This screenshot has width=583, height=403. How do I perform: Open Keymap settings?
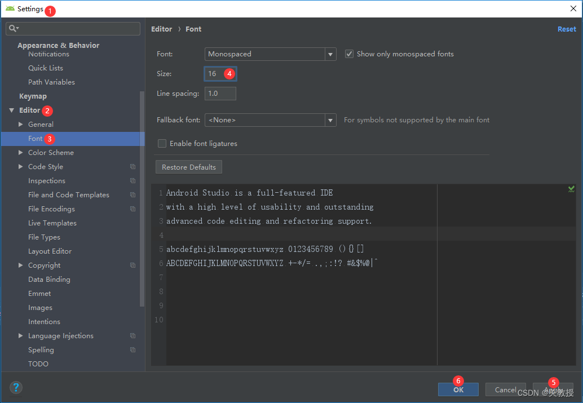[33, 96]
